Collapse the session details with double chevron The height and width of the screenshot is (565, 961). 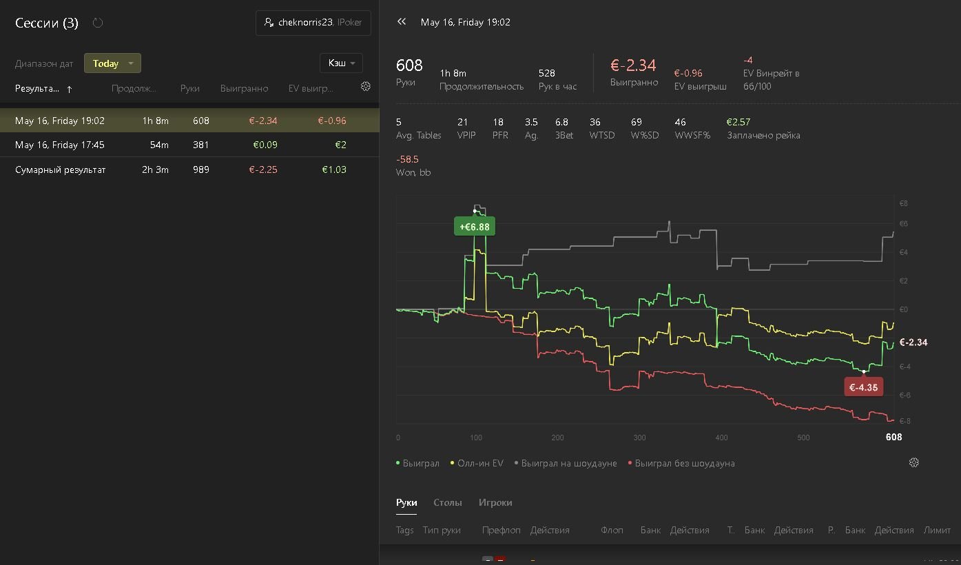pos(402,22)
